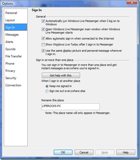Viewport: 140px width, 160px height.
Task: Click the 'General' section heading
Action: 41,17
